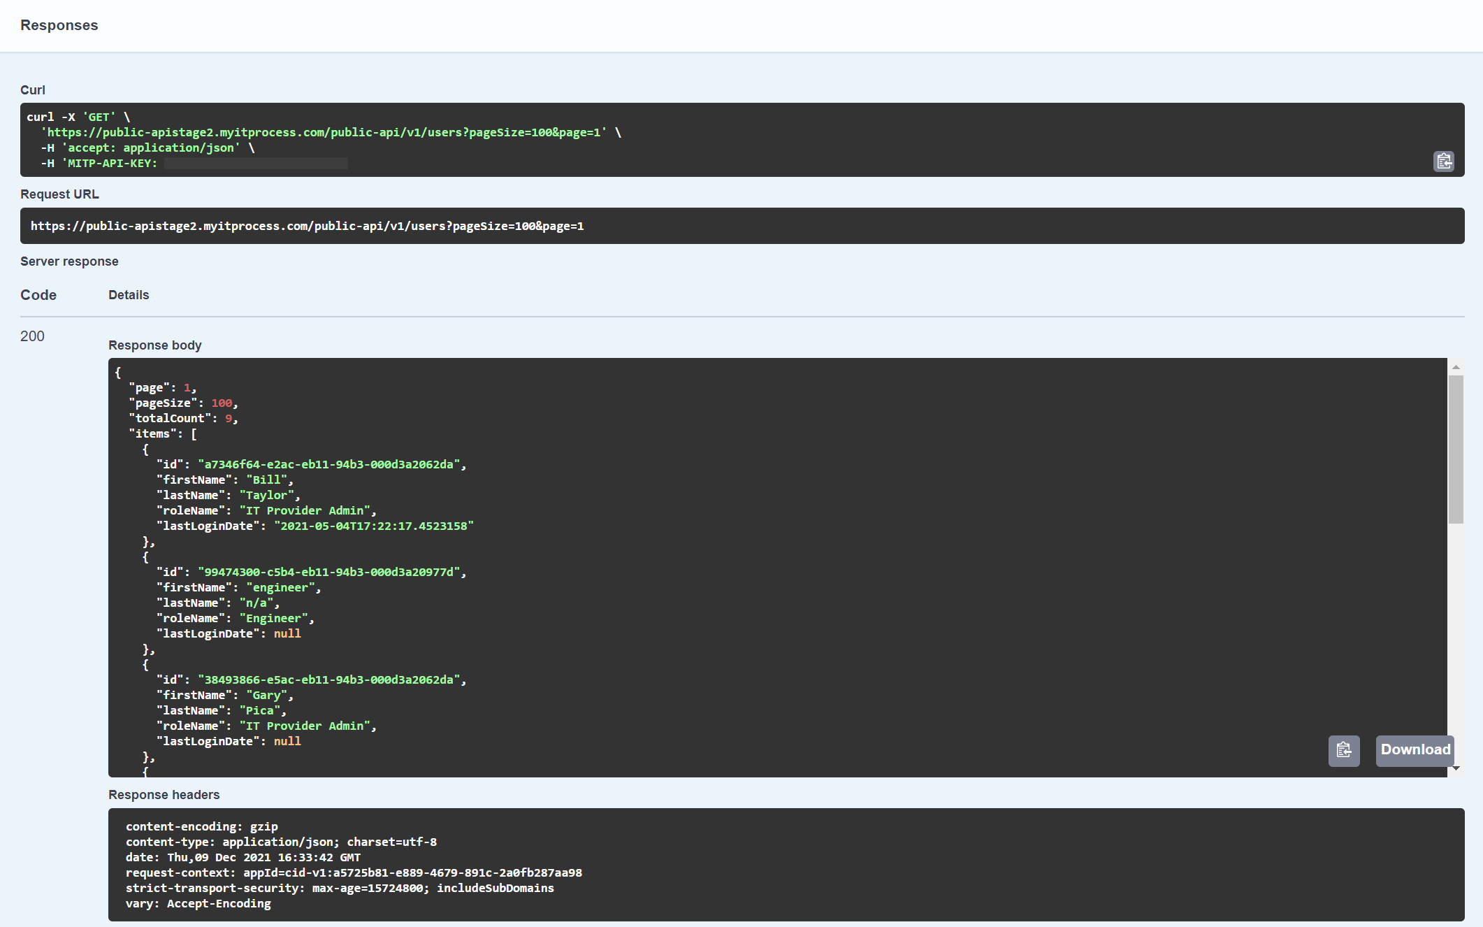
Task: Click the Curl label
Action: click(33, 90)
